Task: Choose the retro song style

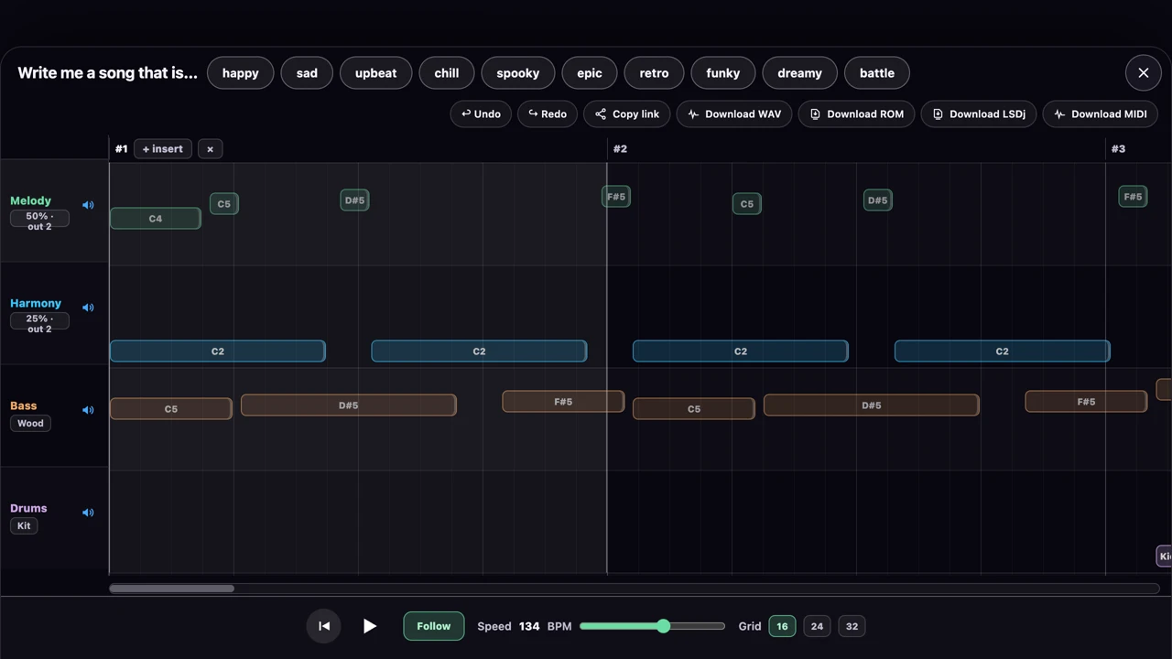Action: pyautogui.click(x=654, y=73)
